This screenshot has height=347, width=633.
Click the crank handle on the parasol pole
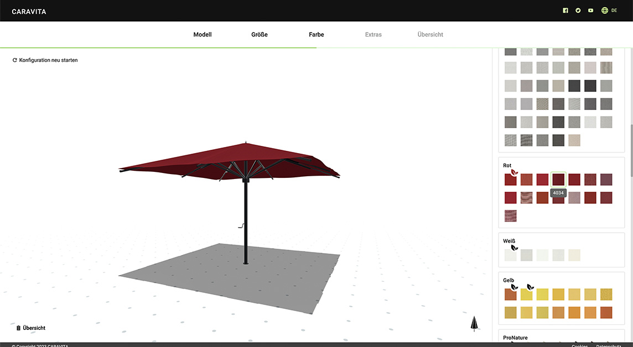pyautogui.click(x=241, y=226)
